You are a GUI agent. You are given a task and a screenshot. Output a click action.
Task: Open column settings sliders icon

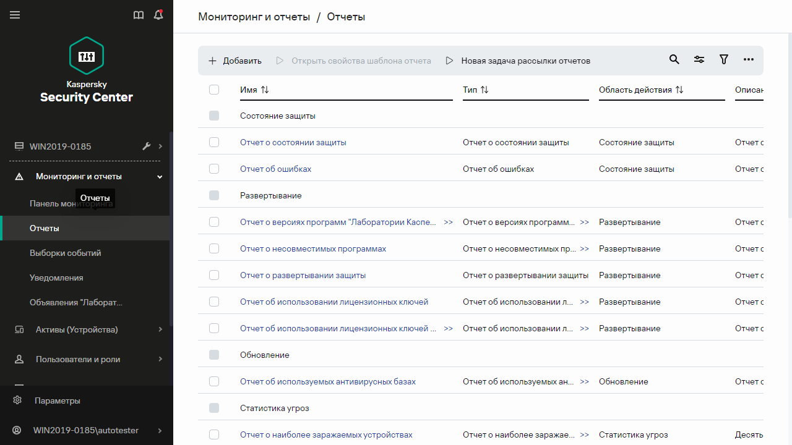tap(699, 60)
